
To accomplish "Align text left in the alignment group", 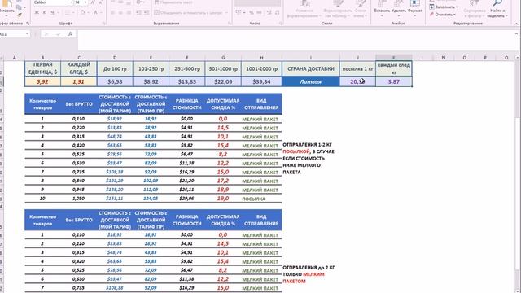I will tap(113, 13).
